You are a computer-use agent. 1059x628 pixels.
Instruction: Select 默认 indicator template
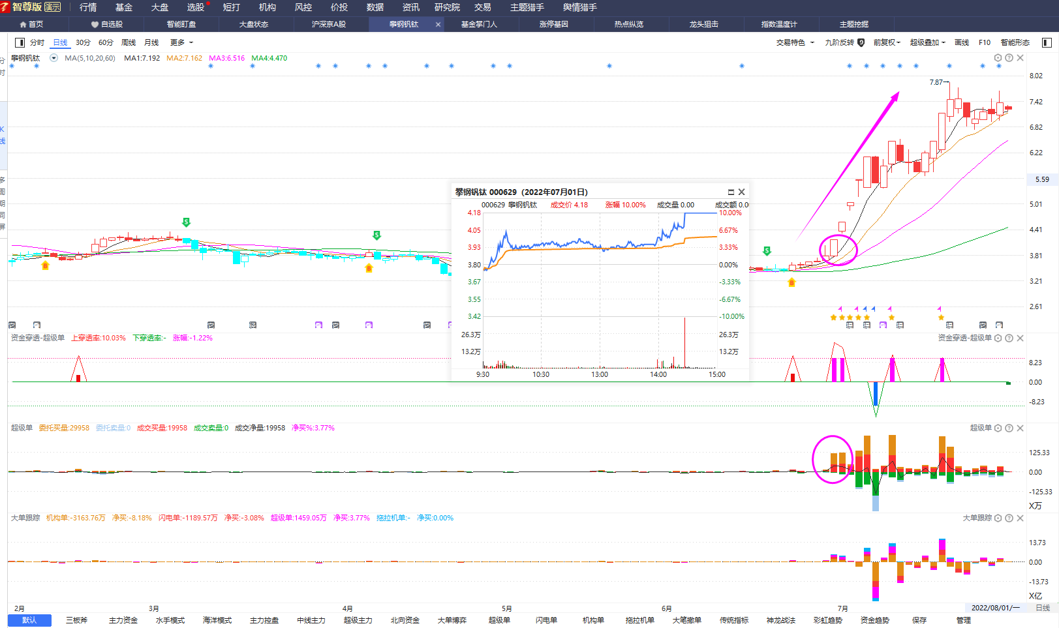tap(29, 620)
